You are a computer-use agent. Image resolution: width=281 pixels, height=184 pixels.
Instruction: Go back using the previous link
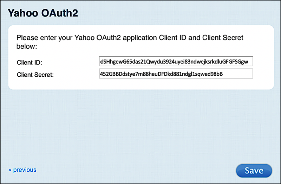click(x=22, y=170)
